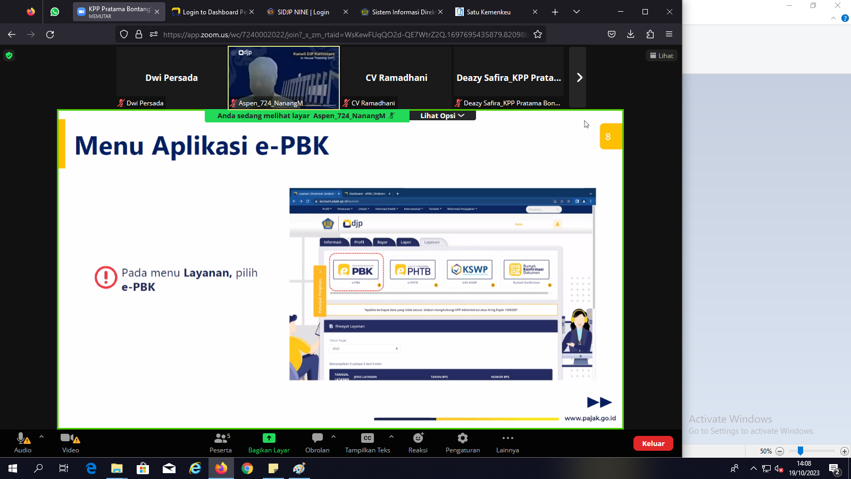
Task: Show next participants with the right chevron
Action: coord(579,78)
